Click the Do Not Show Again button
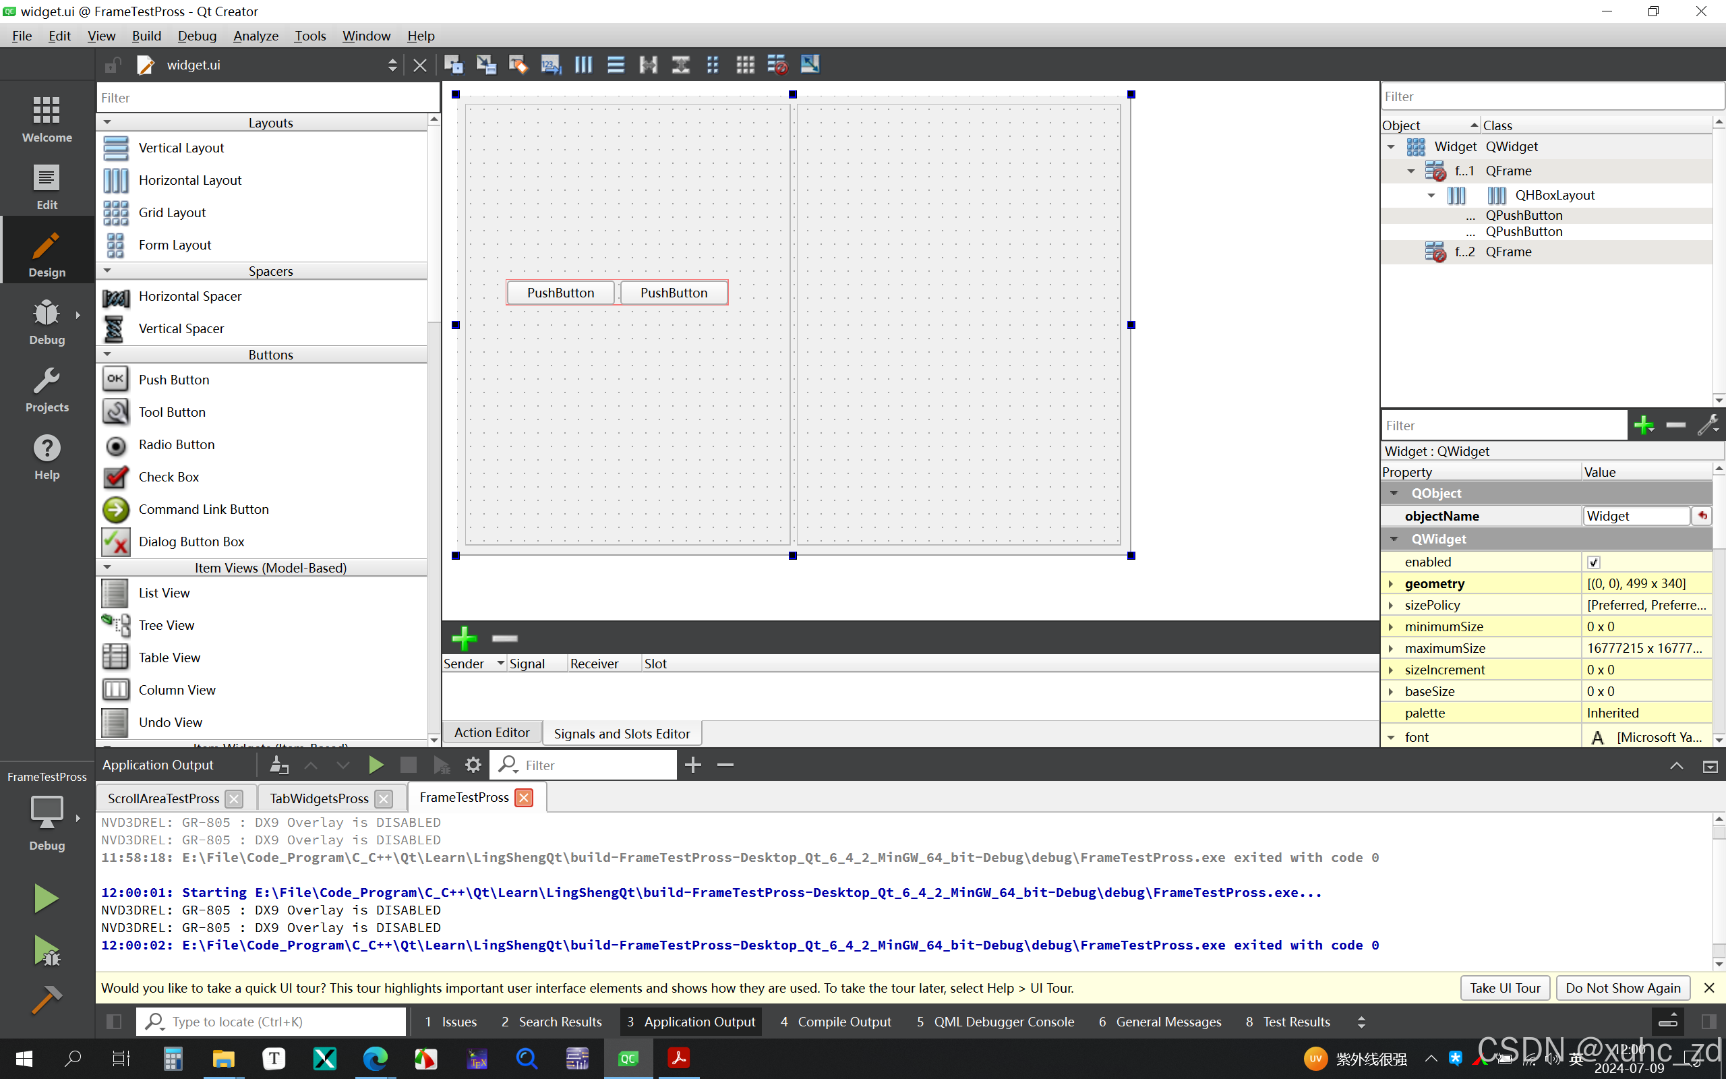 point(1623,988)
